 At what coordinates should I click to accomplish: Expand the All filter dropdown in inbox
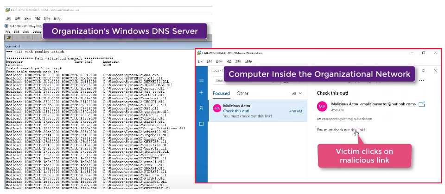point(297,93)
